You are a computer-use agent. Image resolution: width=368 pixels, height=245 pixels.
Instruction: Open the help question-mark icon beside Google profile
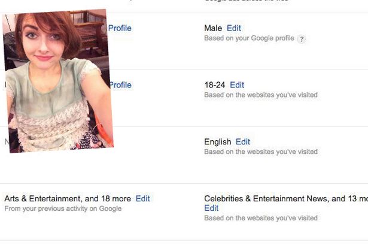coord(302,39)
